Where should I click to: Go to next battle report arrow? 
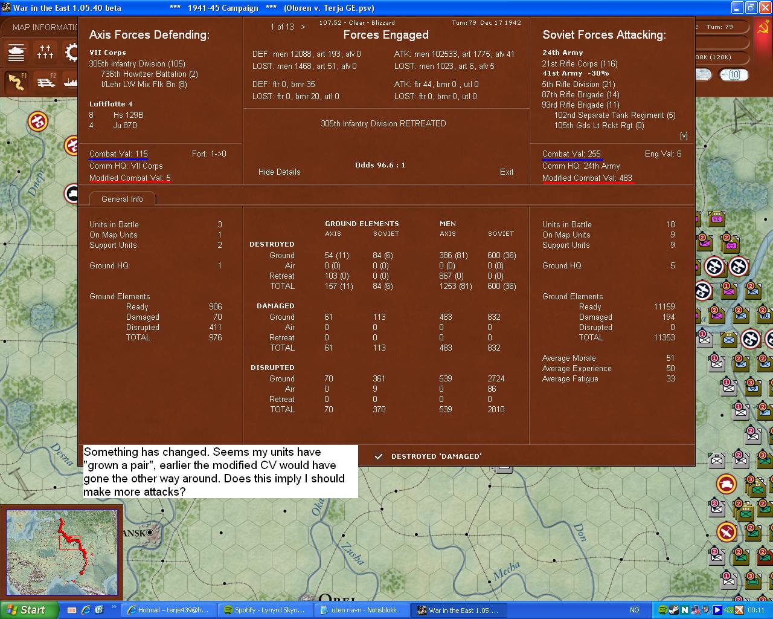click(x=303, y=27)
